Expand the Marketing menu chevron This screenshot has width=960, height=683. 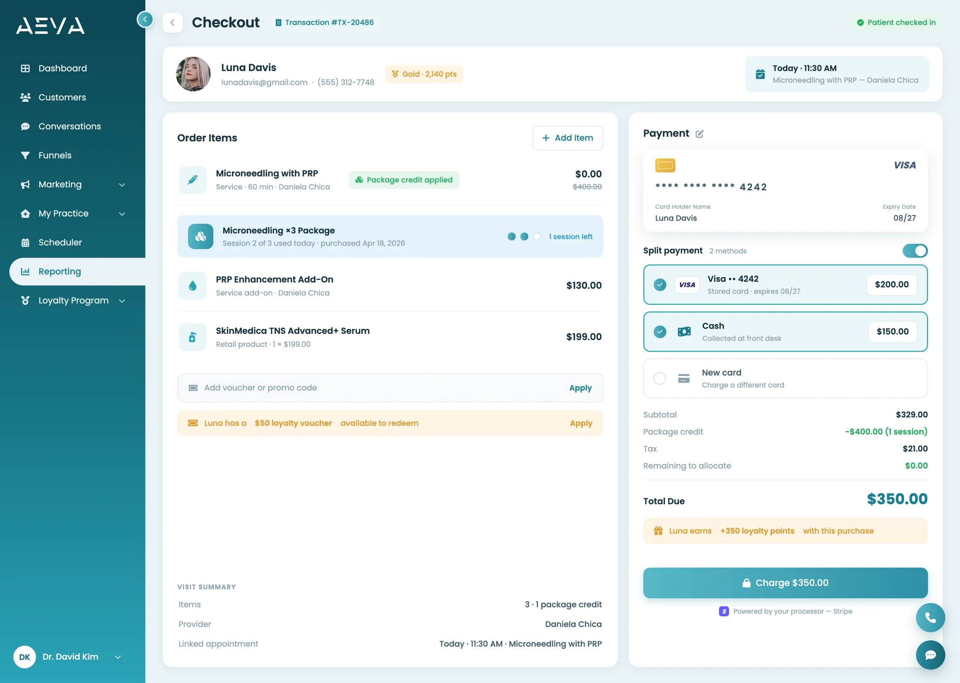(x=122, y=185)
